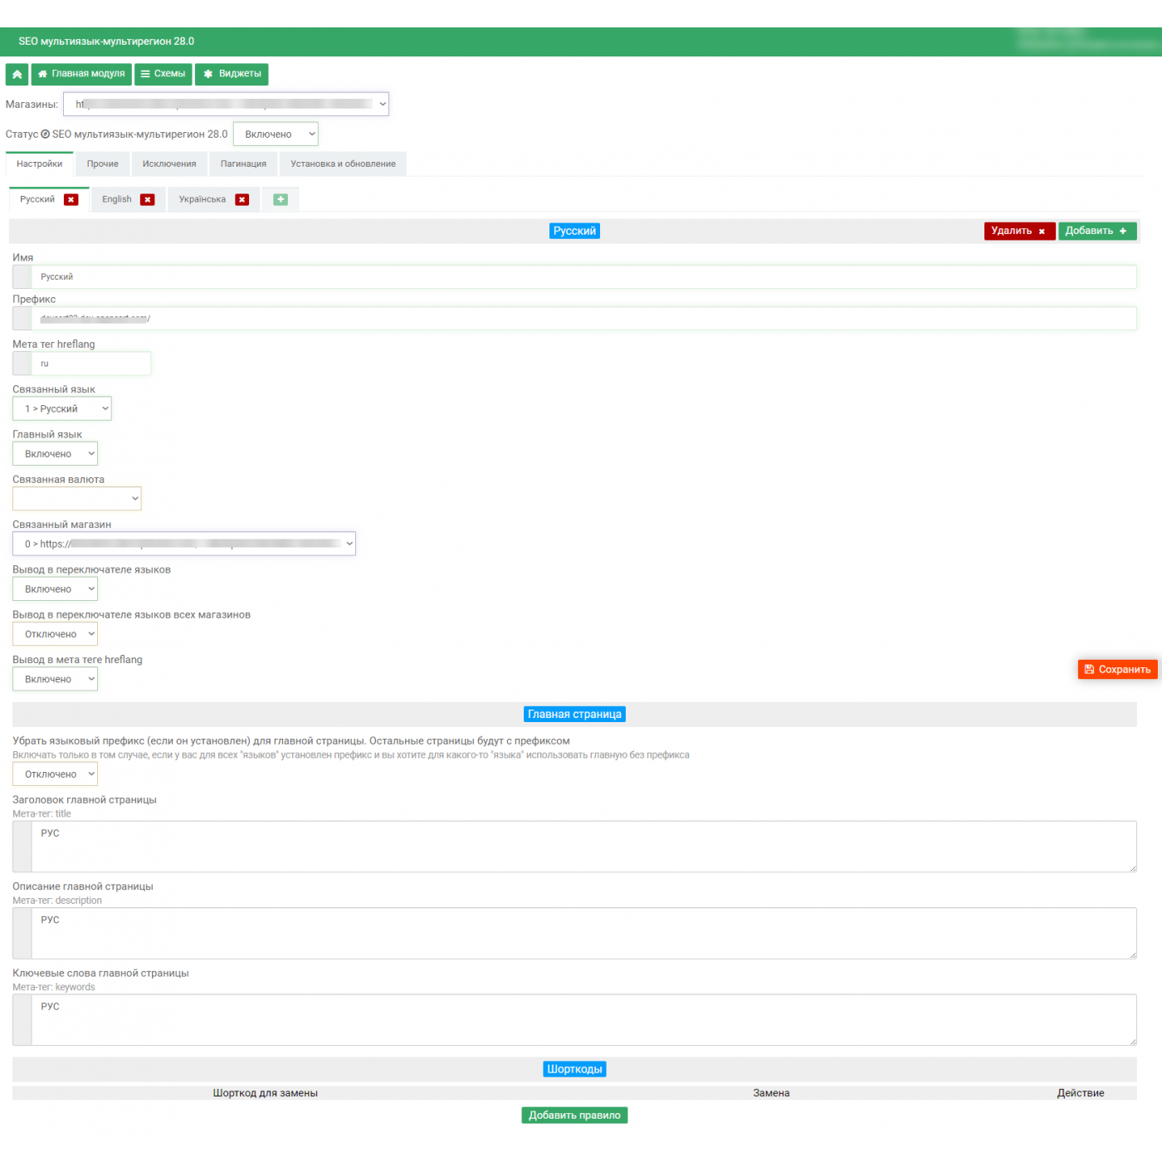This screenshot has height=1162, width=1162.
Task: Remove the Русский language tab via red X
Action: (71, 200)
